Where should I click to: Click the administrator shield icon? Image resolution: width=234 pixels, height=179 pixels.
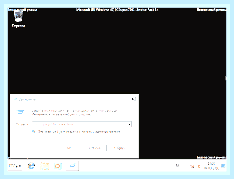click(x=34, y=132)
